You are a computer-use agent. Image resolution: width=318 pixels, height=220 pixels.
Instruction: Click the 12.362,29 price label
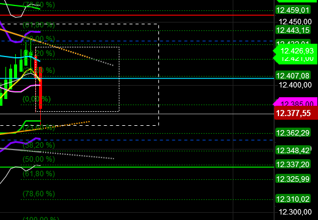coord(293,133)
